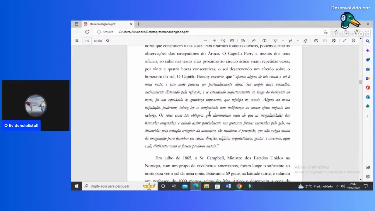
Task: Open Task View on the taskbar
Action: [x=174, y=186]
